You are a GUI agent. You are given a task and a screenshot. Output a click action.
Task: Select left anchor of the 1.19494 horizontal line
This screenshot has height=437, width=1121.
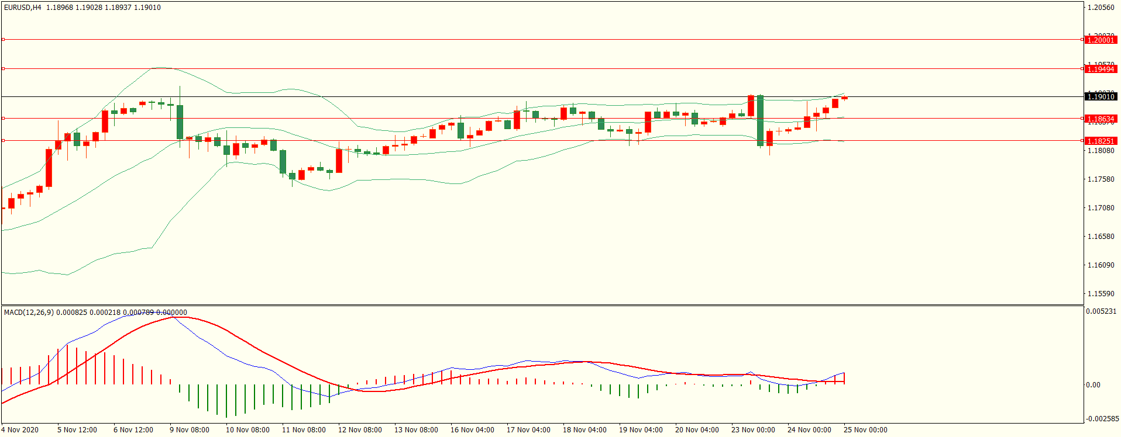(x=3, y=69)
